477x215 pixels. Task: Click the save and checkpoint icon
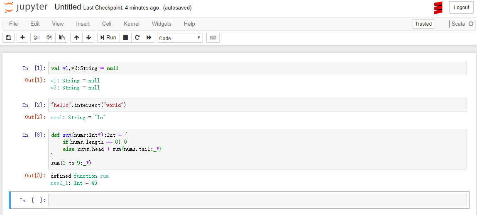click(x=8, y=38)
